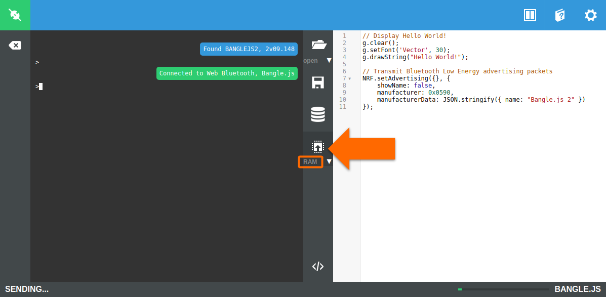Open a file with the folder icon
This screenshot has width=606, height=297.
pos(319,45)
